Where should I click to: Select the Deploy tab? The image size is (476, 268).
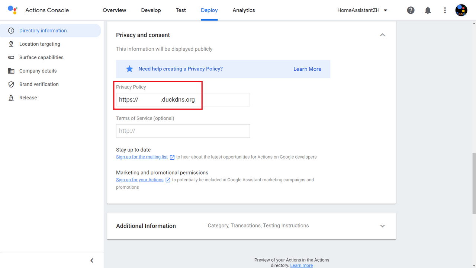(209, 10)
